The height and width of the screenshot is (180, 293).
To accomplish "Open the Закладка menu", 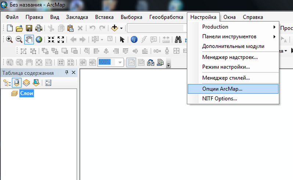I will [x=77, y=17].
